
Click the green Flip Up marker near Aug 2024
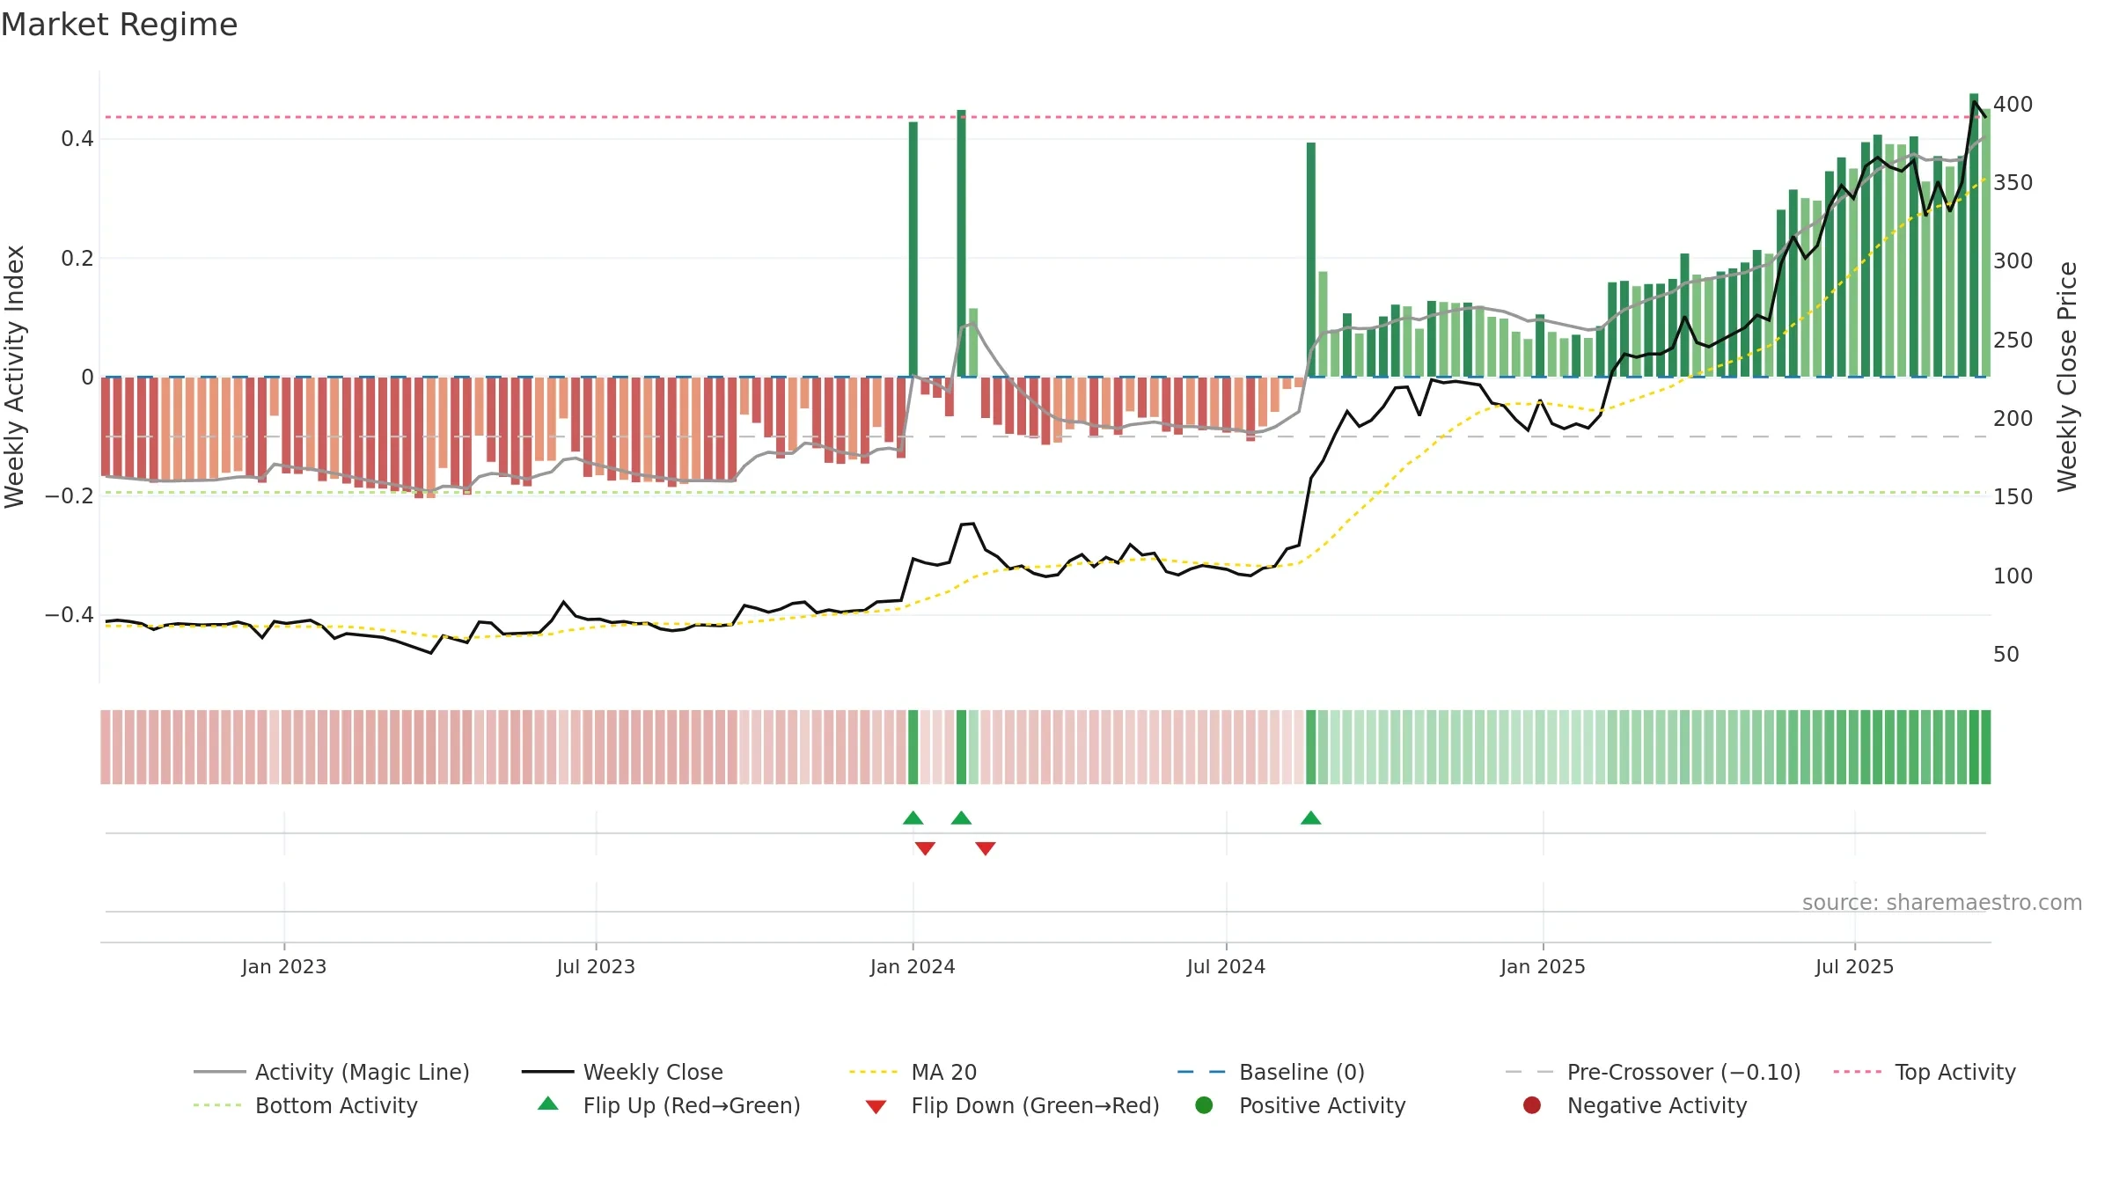(x=1310, y=818)
